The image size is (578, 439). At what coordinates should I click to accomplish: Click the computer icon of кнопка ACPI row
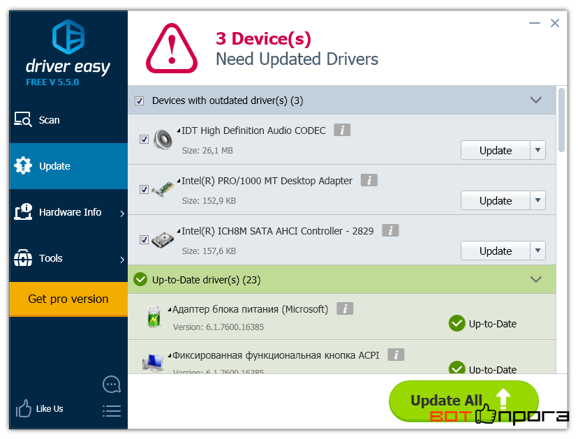point(153,363)
